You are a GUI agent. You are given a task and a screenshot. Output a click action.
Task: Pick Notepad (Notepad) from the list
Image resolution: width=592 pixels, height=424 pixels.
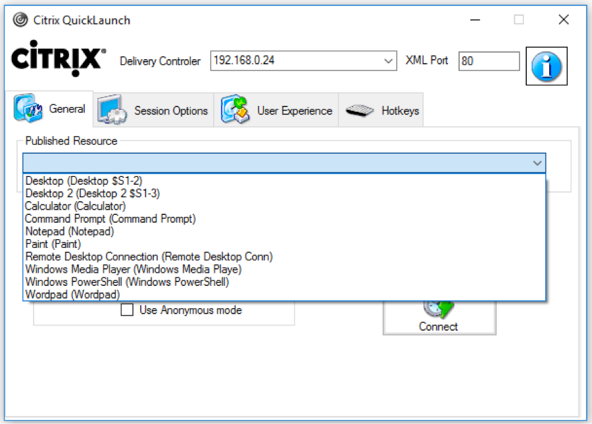284,231
